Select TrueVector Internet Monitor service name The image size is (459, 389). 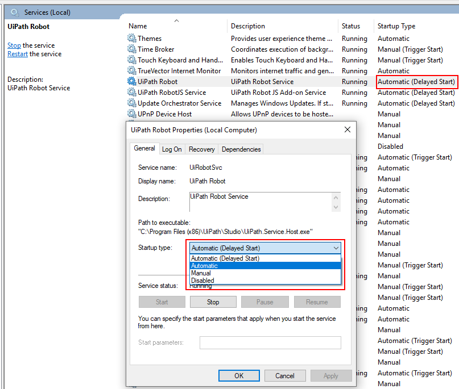pyautogui.click(x=179, y=71)
